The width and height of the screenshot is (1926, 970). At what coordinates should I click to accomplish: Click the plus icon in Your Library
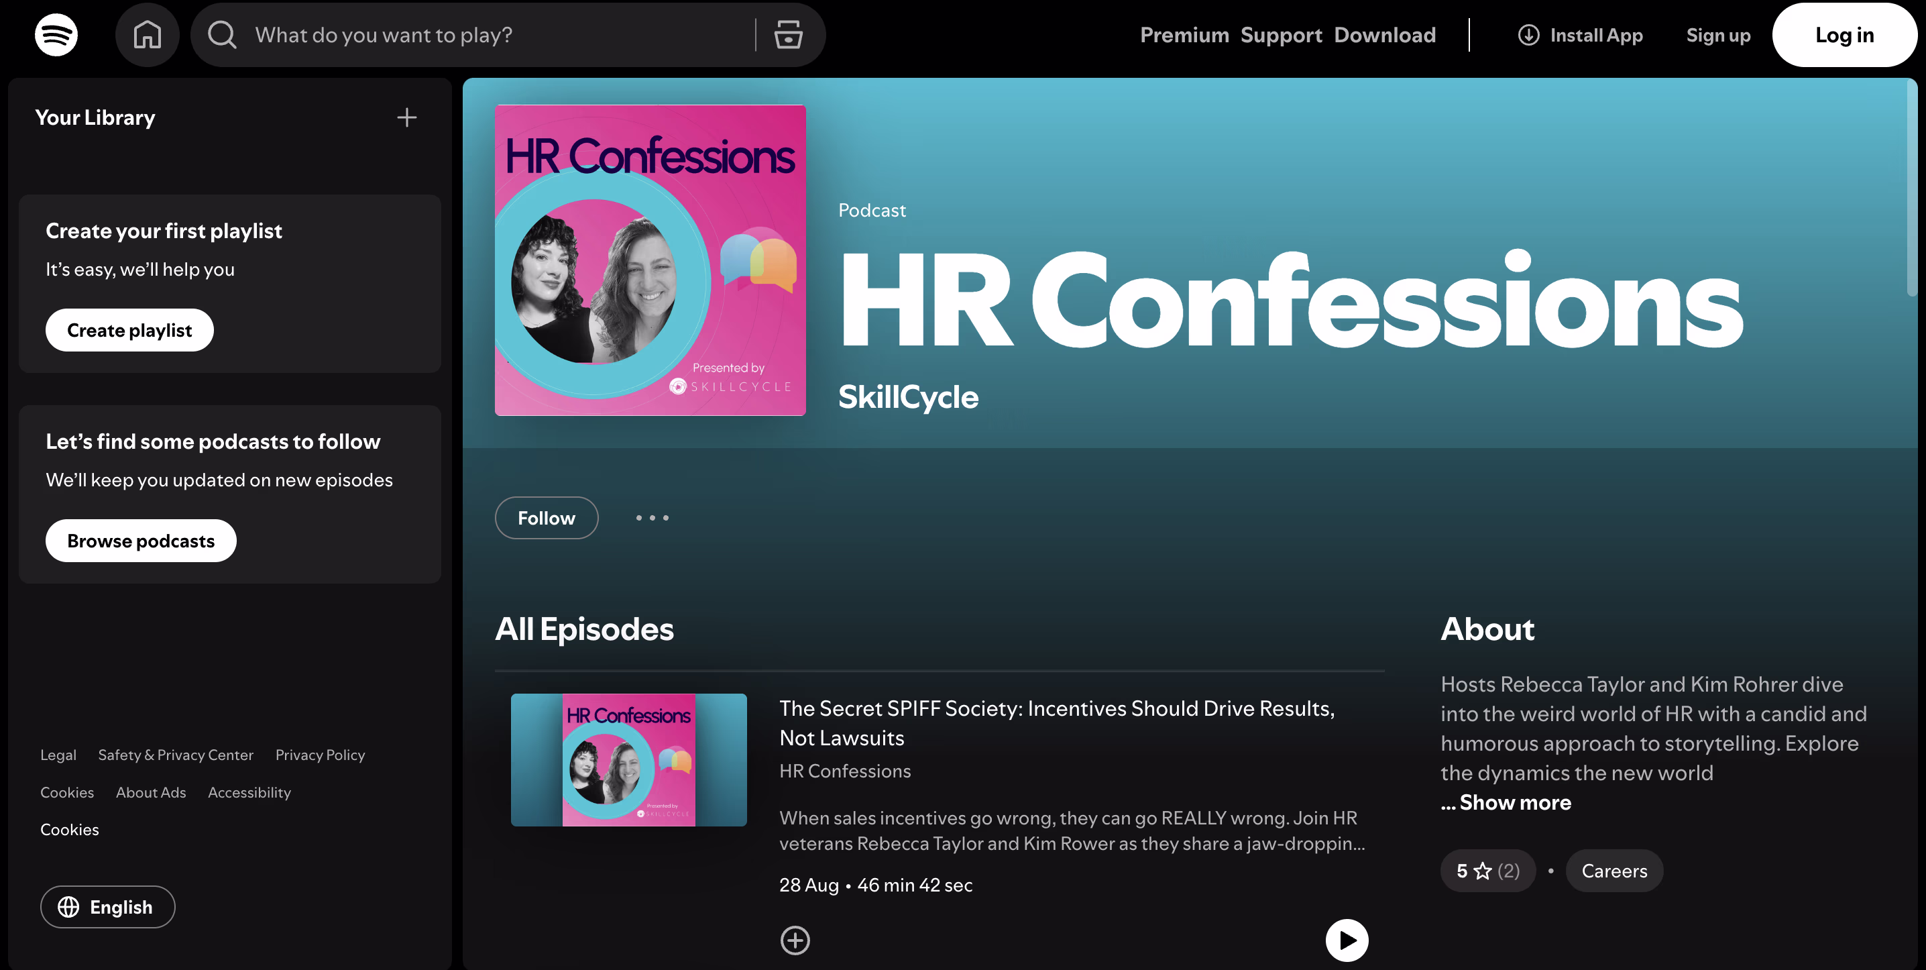407,117
